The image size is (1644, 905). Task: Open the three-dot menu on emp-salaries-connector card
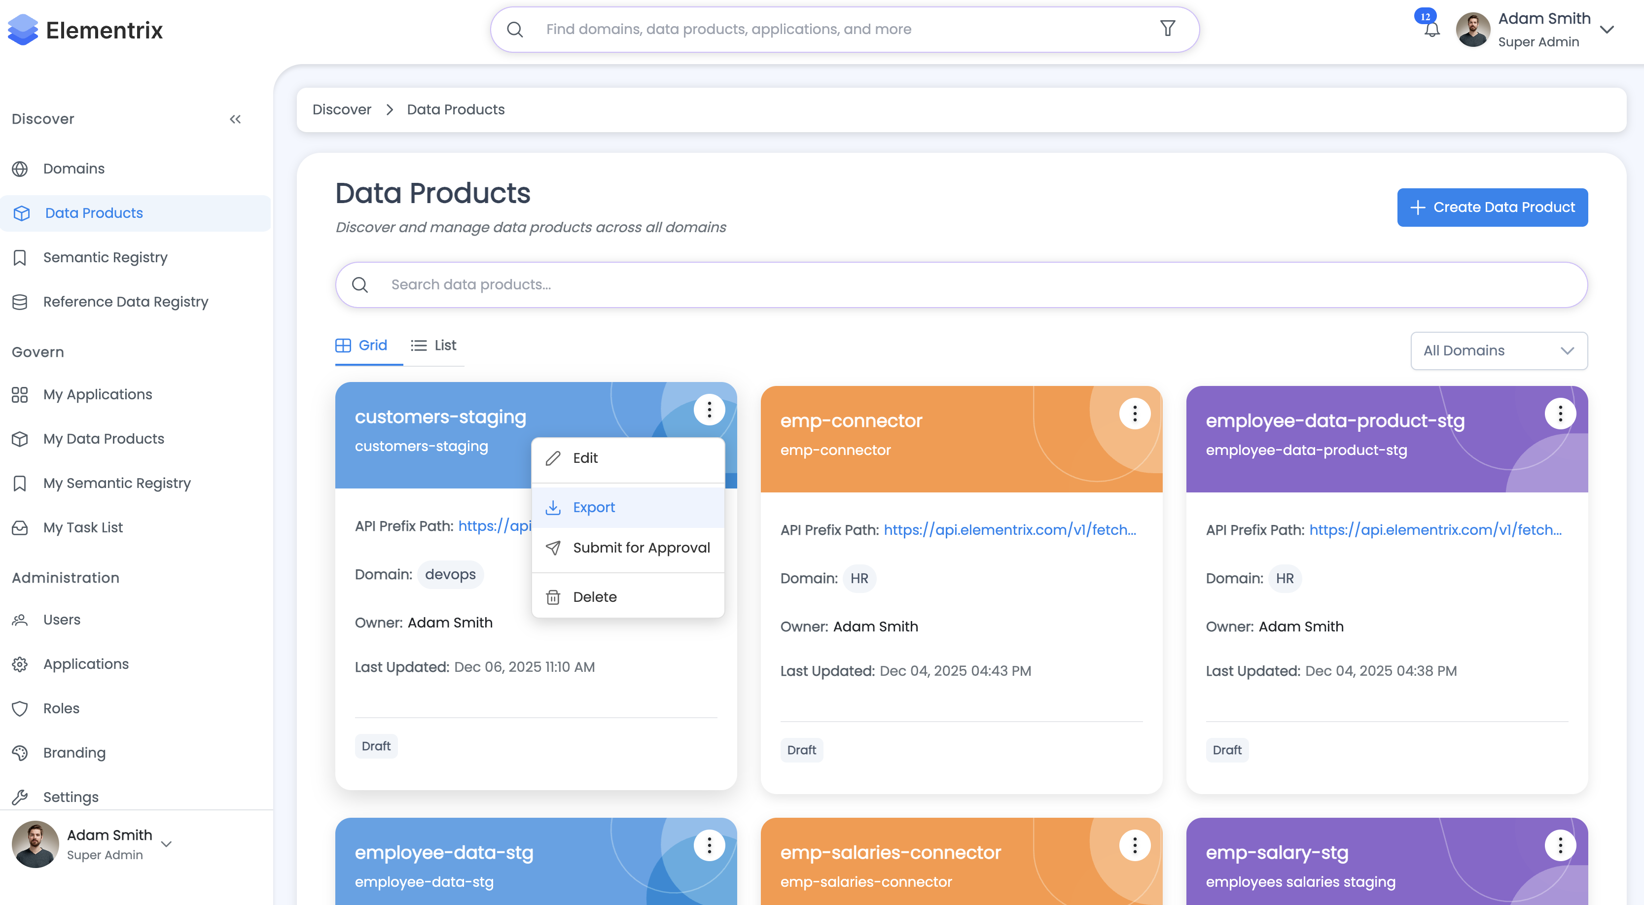[x=1135, y=846]
